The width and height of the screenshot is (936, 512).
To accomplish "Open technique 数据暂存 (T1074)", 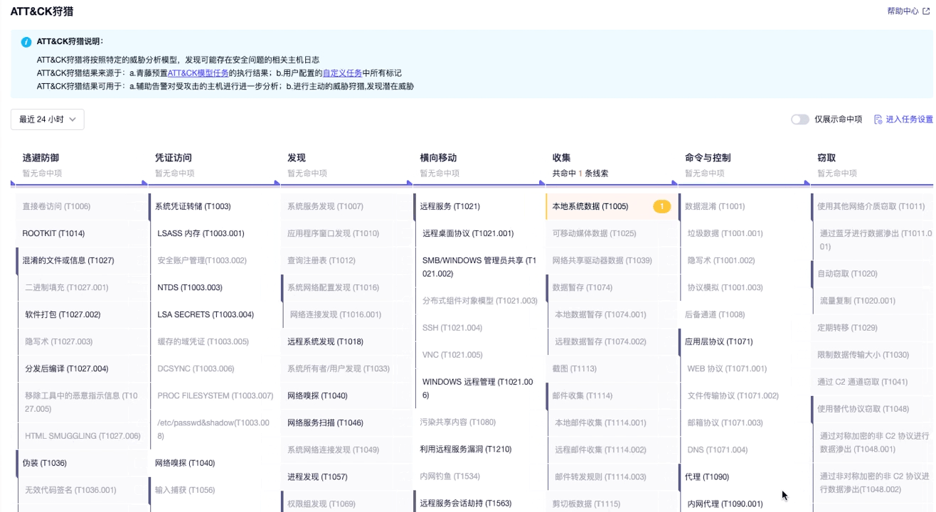I will [583, 288].
